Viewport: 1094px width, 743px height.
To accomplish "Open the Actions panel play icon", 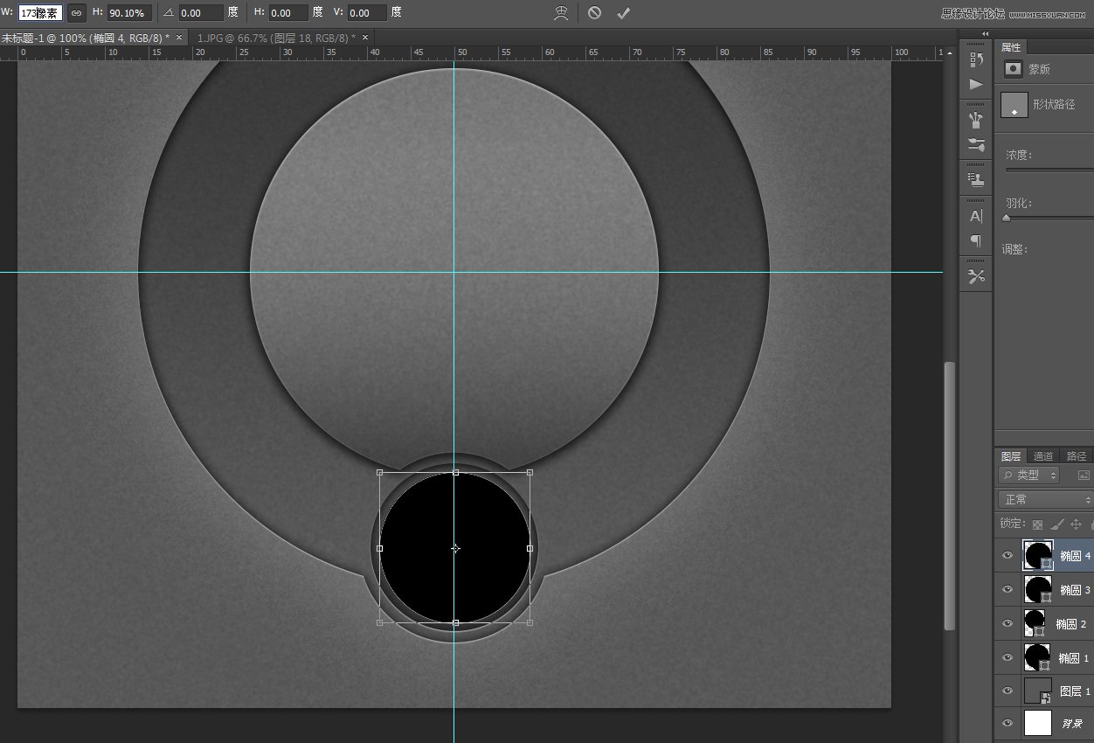I will (976, 85).
